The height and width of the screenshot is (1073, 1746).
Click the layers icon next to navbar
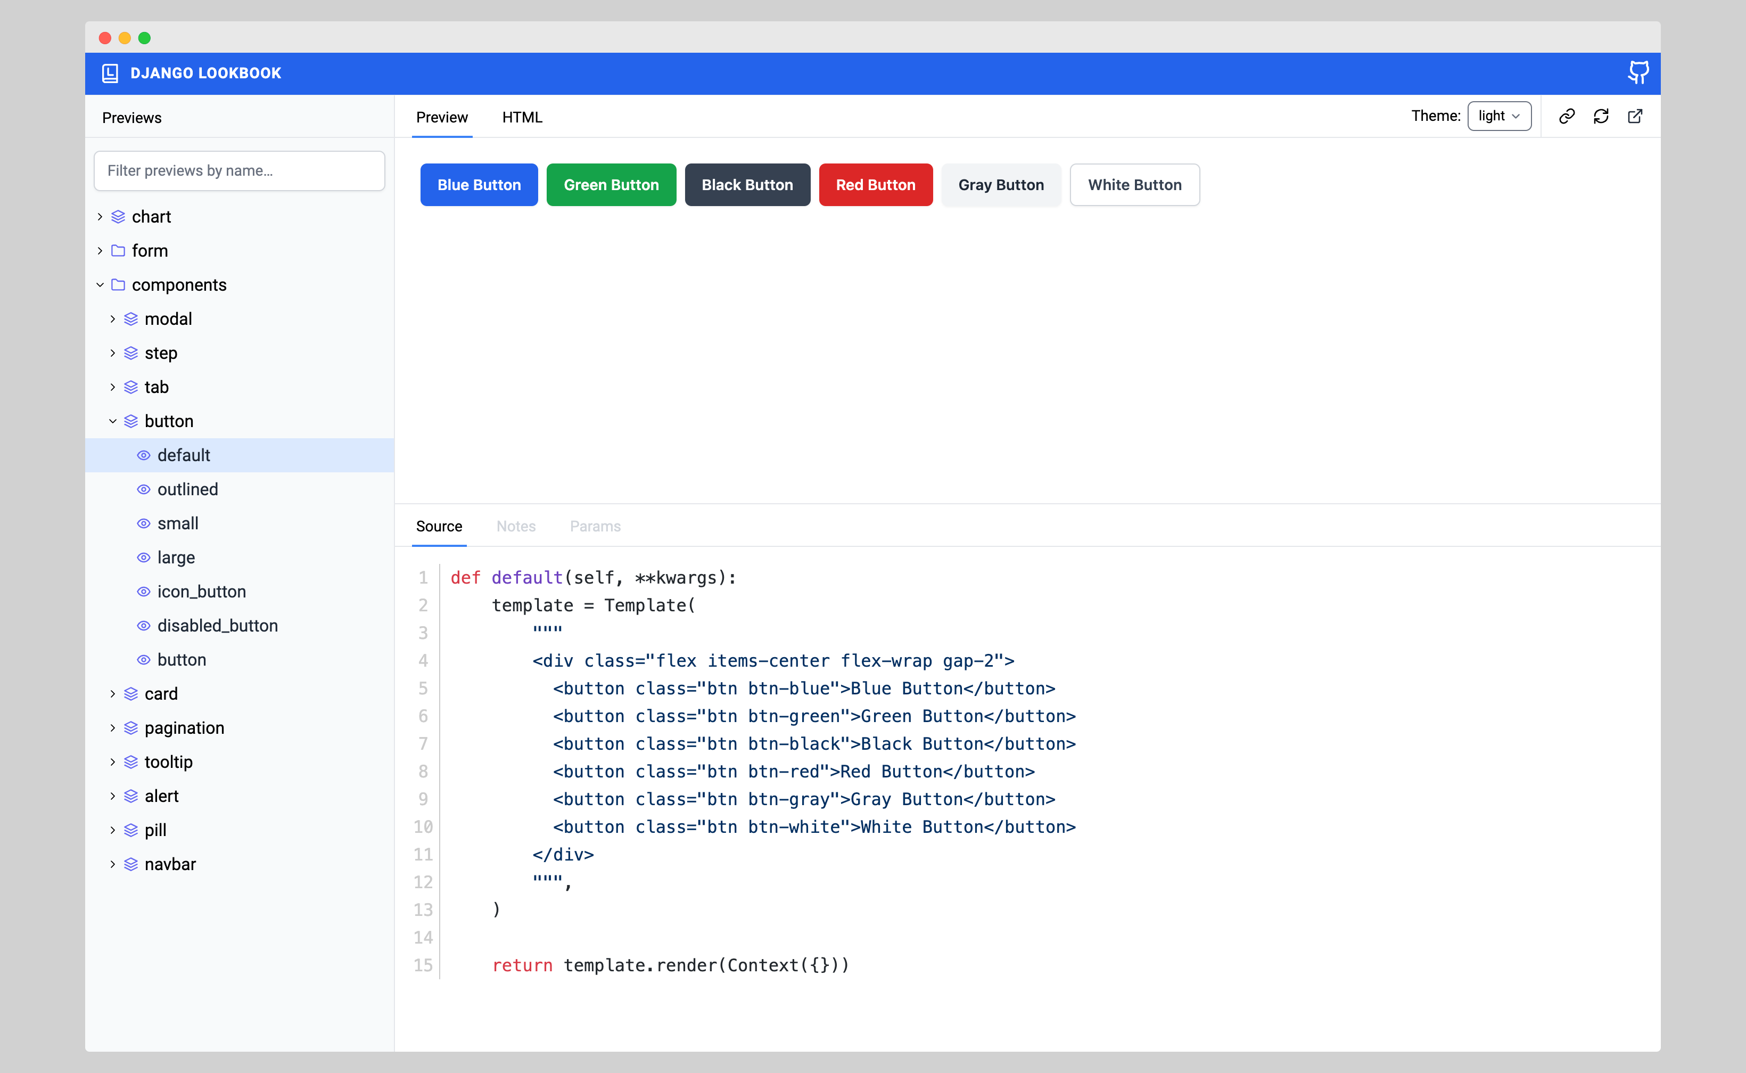pyautogui.click(x=130, y=864)
